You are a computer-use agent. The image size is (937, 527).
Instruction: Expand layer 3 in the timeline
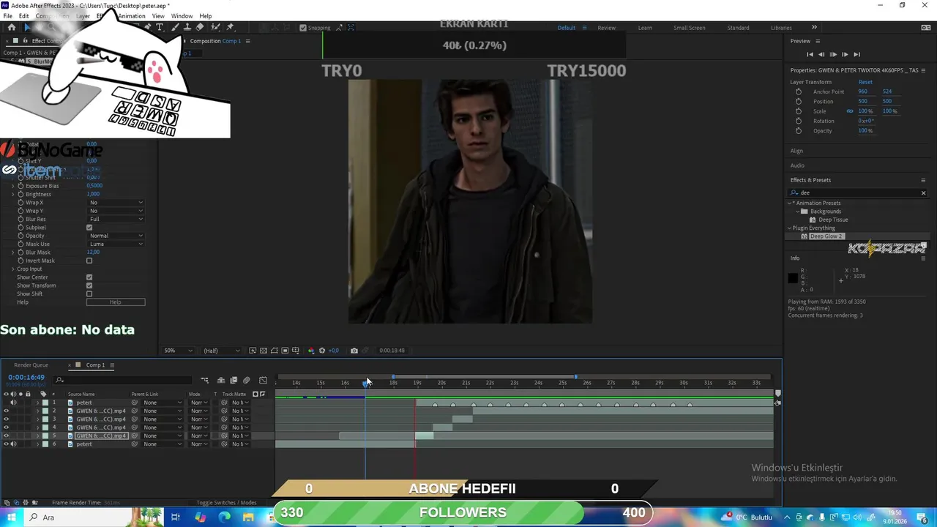(x=38, y=419)
